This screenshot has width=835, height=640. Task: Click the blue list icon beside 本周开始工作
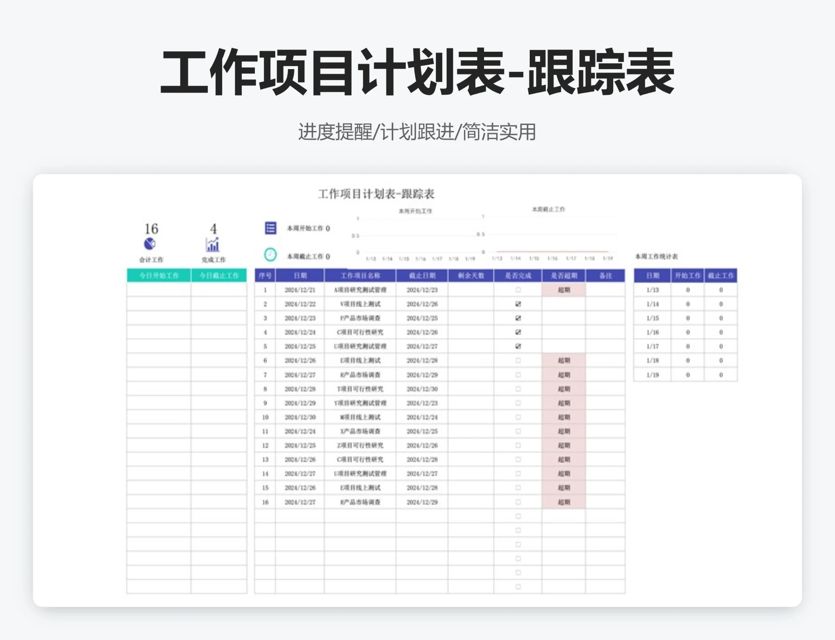click(271, 228)
